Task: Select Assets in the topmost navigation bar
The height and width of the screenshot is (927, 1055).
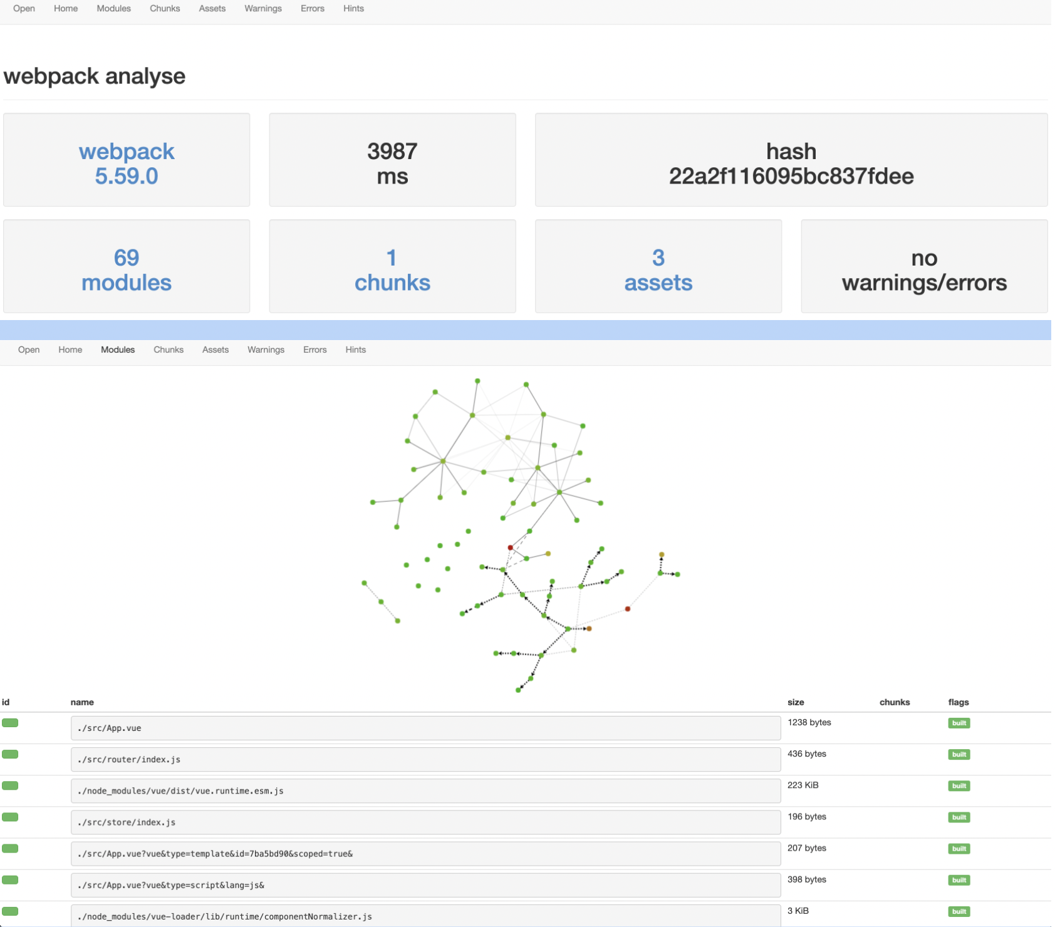Action: 212,9
